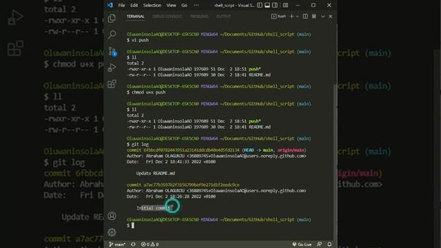Viewport: 441px width, 248px height.
Task: Click the '$ git log' command
Action: coord(138,144)
